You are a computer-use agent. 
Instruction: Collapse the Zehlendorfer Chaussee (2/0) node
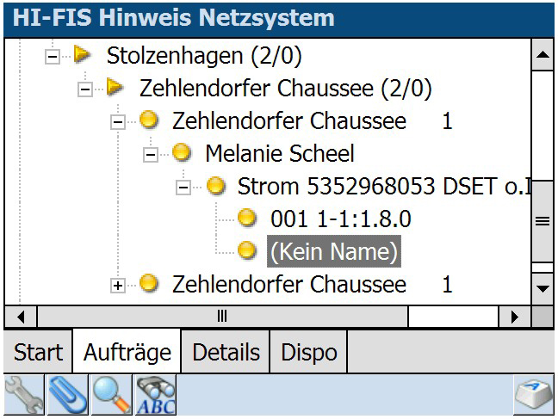pyautogui.click(x=85, y=89)
